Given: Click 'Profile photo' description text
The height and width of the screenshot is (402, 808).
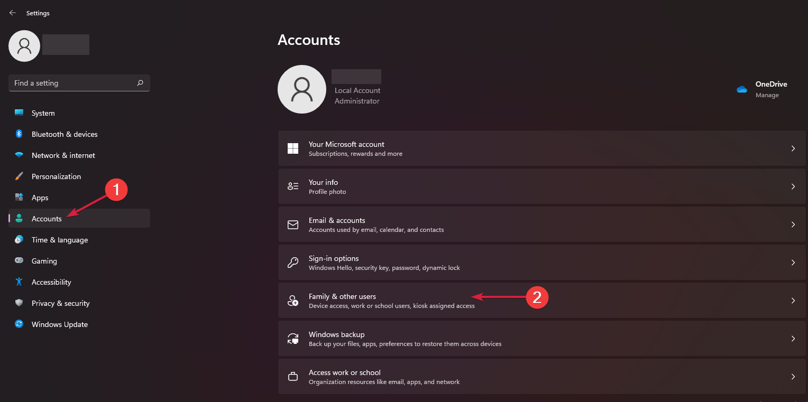Looking at the screenshot, I should (327, 192).
